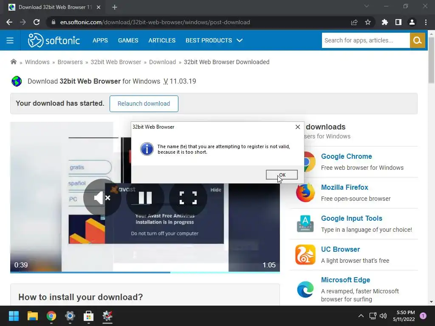Click the Microsoft Edge app icon

[305, 289]
